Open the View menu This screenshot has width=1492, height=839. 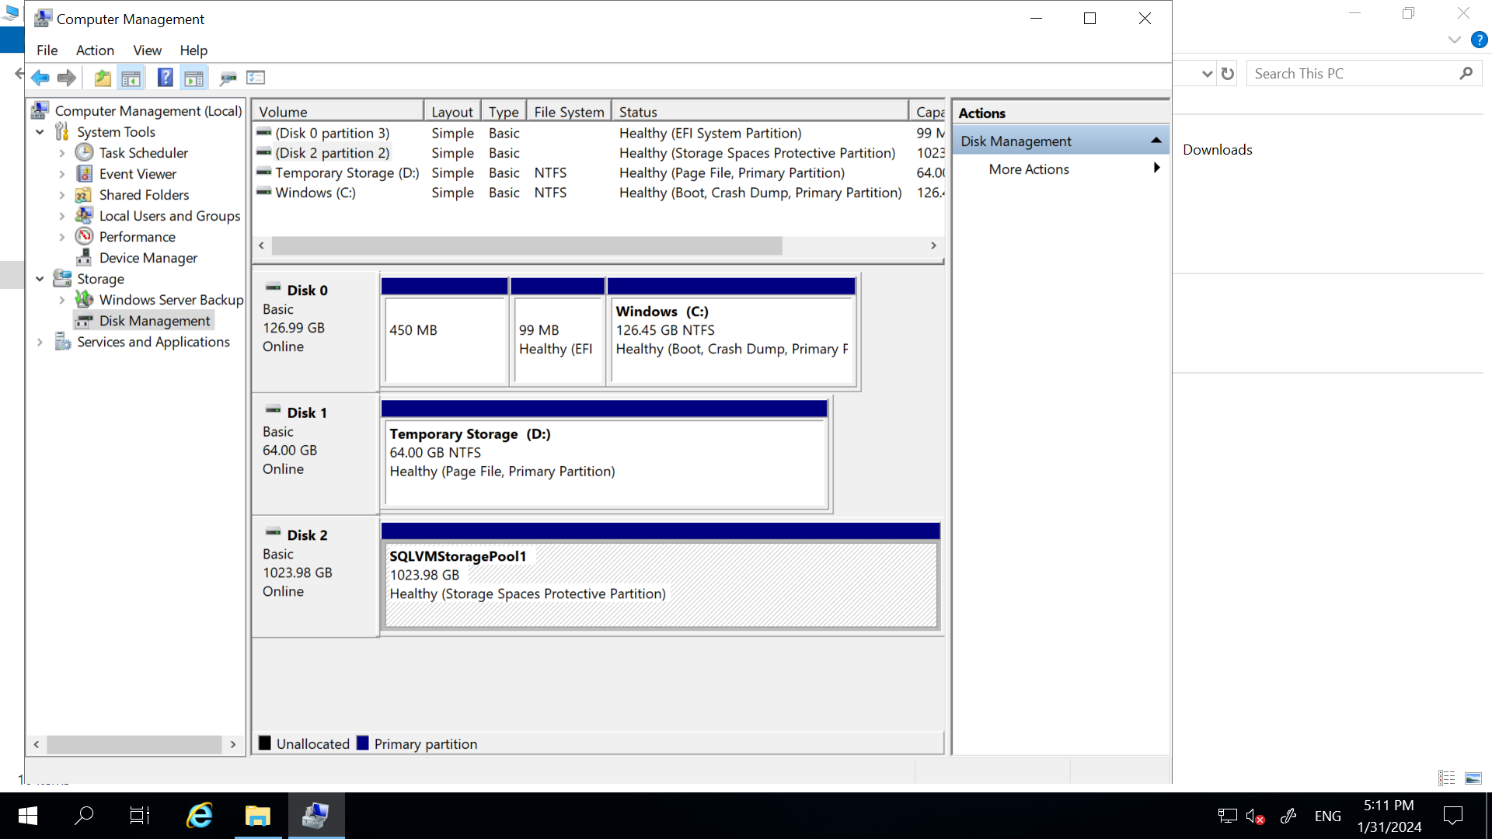[148, 49]
